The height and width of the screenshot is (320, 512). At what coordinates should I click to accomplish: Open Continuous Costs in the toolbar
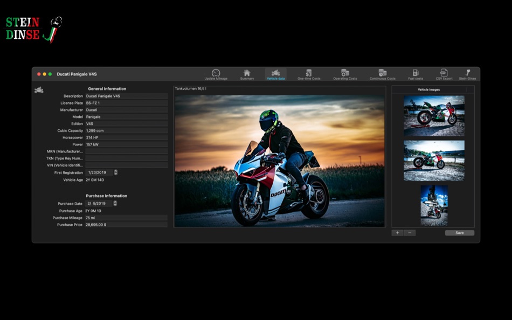(x=382, y=74)
